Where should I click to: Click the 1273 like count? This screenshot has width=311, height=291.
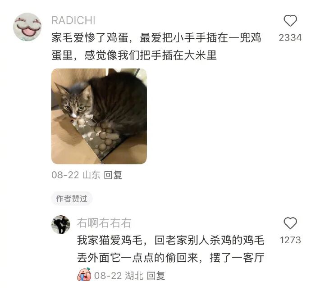click(290, 240)
